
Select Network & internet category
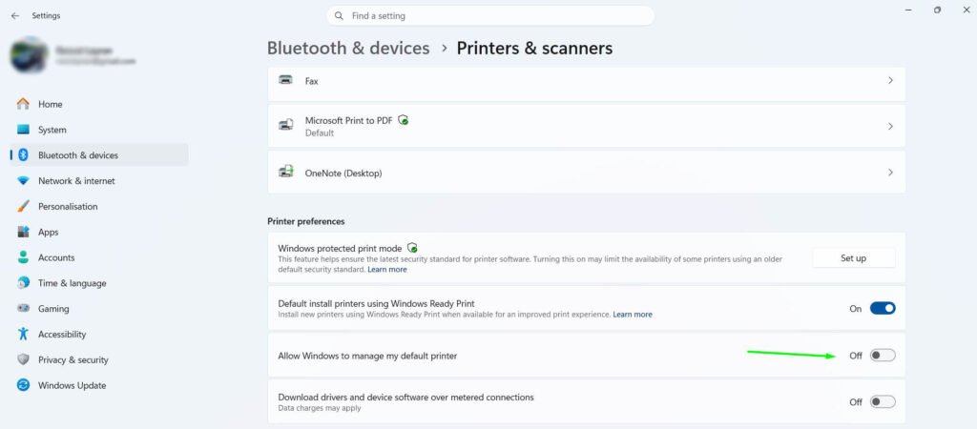[99, 180]
